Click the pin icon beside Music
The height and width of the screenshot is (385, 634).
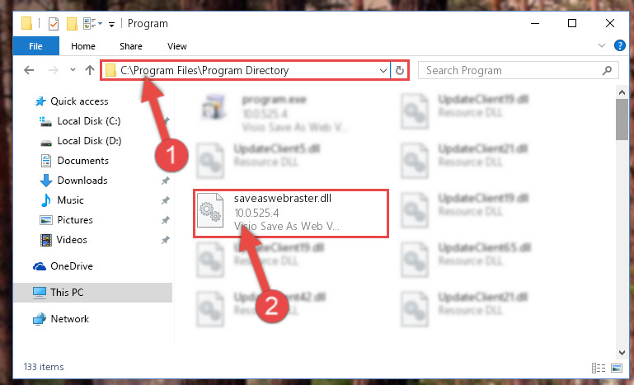tap(166, 200)
